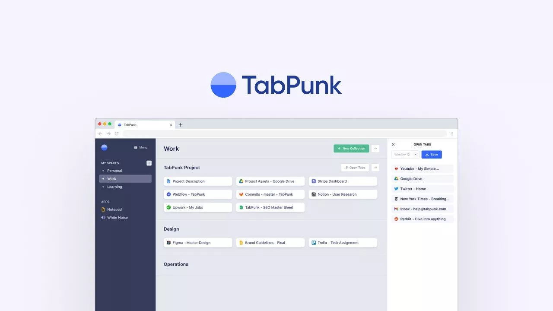Open the White Noise app
The image size is (553, 311).
[117, 218]
